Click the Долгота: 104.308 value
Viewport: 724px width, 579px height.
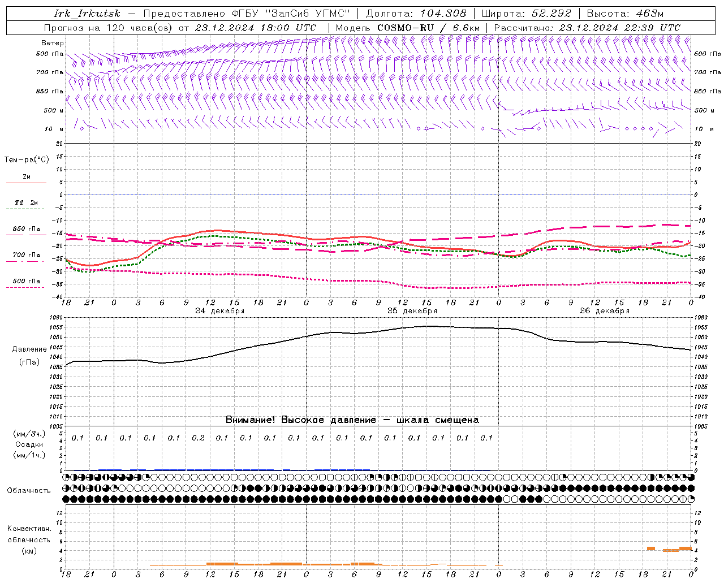pos(416,14)
